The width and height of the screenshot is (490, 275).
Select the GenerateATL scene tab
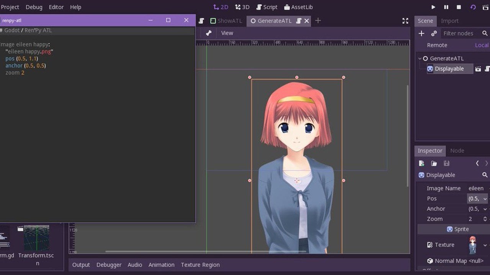pos(274,21)
